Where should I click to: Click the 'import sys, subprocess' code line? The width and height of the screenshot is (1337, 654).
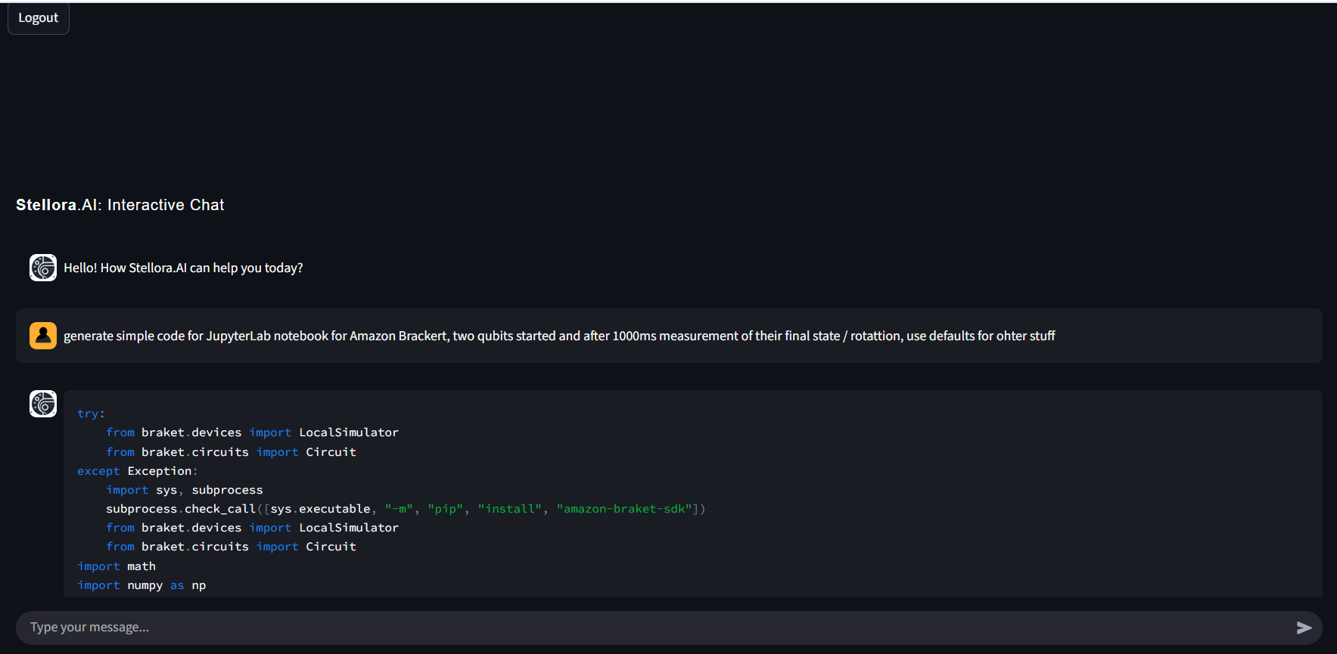pos(184,490)
